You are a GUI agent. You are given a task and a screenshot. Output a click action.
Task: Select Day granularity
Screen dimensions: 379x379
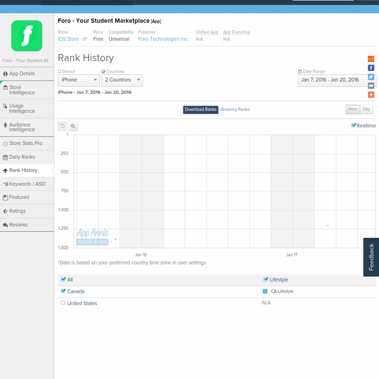pyautogui.click(x=366, y=109)
